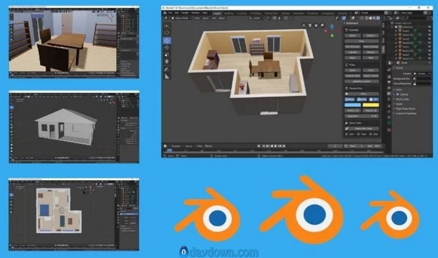Switch to solid viewport shading
This screenshot has width=438, height=258.
(370, 18)
